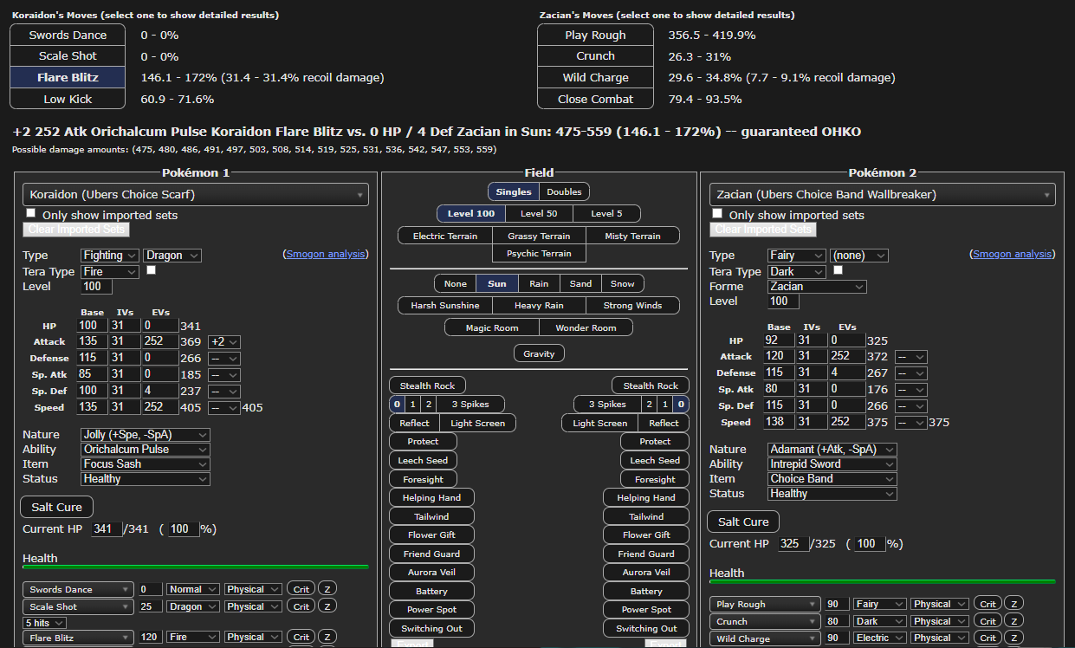Screen dimensions: 1075x648
Task: Toggle Light Screen on Zacian's side
Action: click(x=599, y=423)
